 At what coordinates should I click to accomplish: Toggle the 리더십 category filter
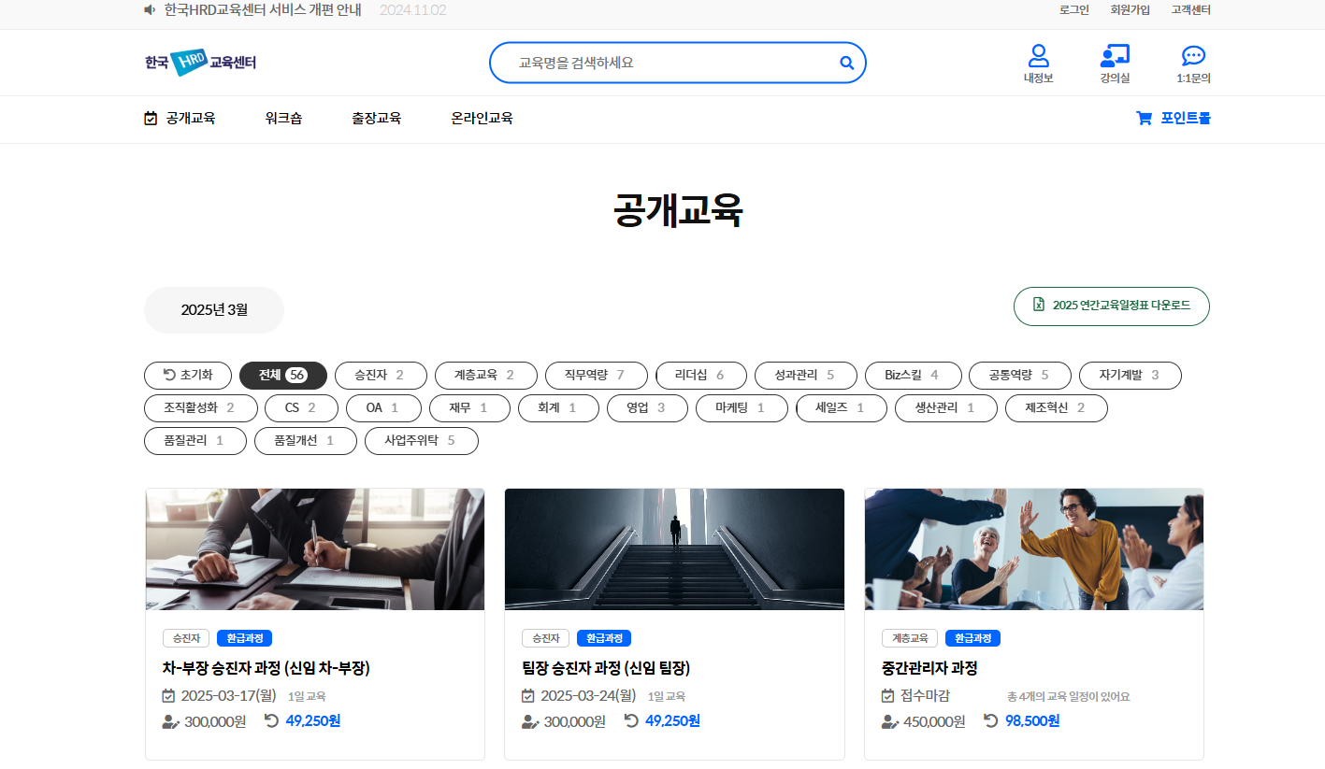click(700, 376)
